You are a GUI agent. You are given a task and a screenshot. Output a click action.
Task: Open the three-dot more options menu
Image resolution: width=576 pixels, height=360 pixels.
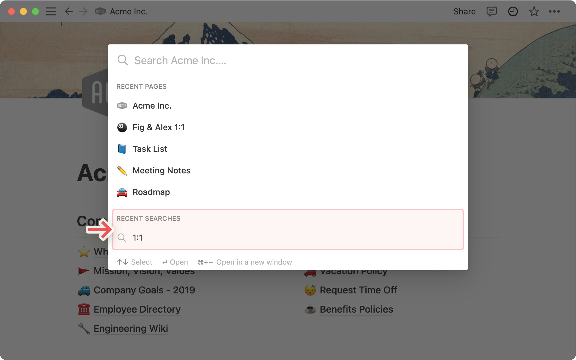coord(554,11)
